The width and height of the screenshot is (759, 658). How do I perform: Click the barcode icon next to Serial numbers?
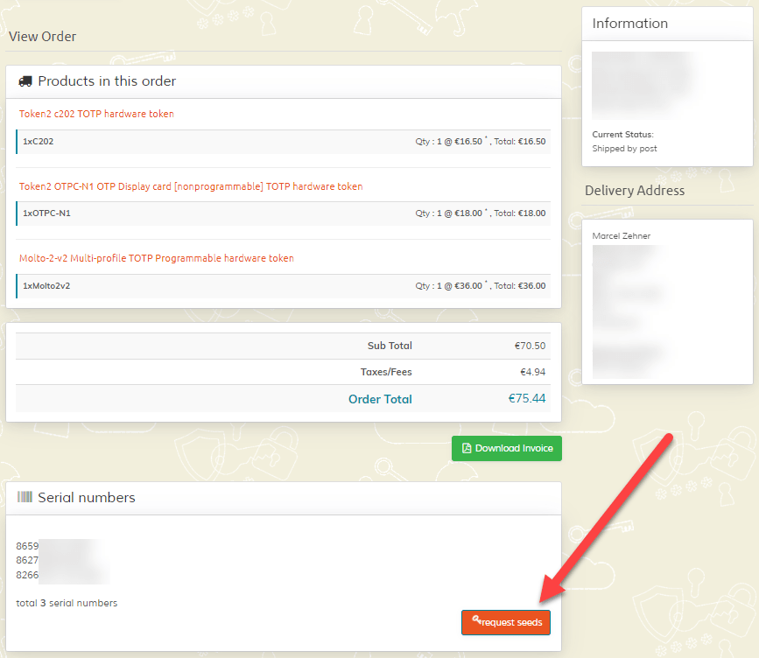pos(25,497)
